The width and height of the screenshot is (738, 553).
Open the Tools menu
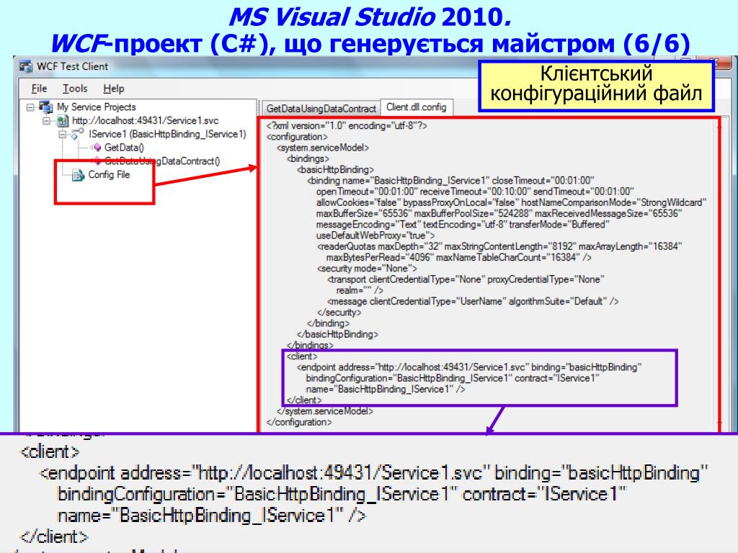[x=75, y=89]
